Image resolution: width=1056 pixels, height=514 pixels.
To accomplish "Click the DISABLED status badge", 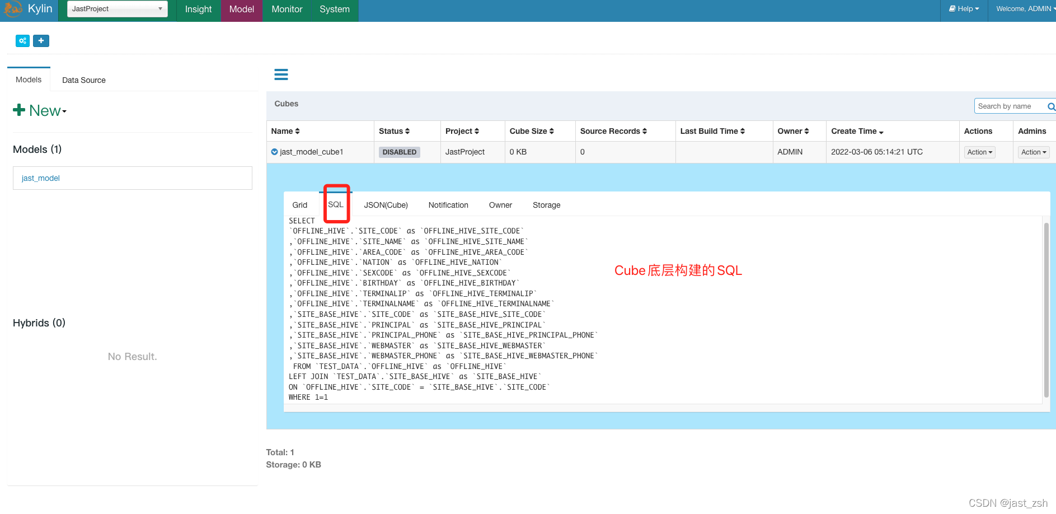I will point(400,152).
